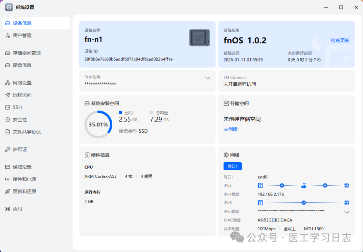Image resolution: width=363 pixels, height=252 pixels.
Task: Open the 远程访问 settings
Action: click(x=23, y=95)
